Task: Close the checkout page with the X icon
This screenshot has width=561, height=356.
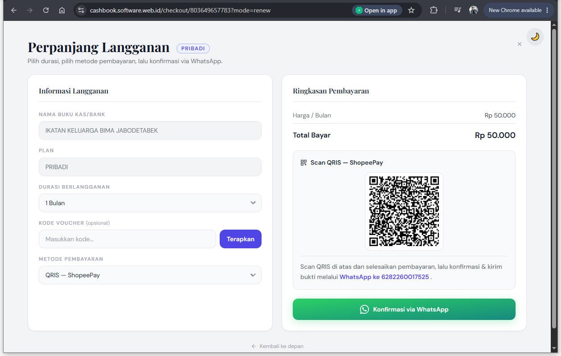Action: [x=519, y=44]
